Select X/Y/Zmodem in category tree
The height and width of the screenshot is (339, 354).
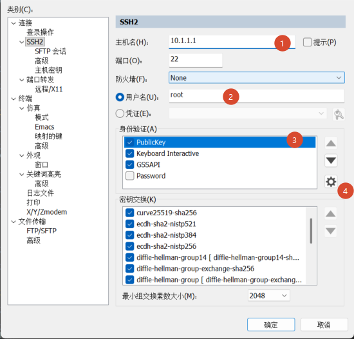(47, 212)
